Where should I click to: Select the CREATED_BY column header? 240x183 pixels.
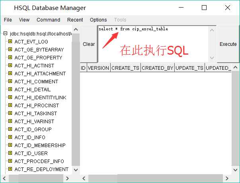158,68
